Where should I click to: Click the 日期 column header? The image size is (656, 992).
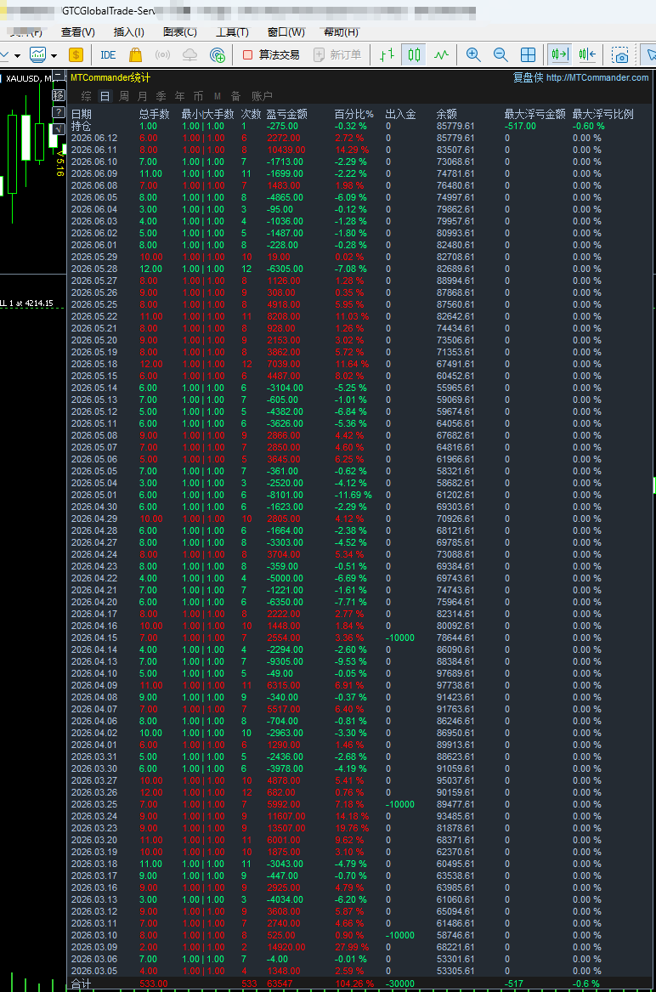pyautogui.click(x=81, y=114)
